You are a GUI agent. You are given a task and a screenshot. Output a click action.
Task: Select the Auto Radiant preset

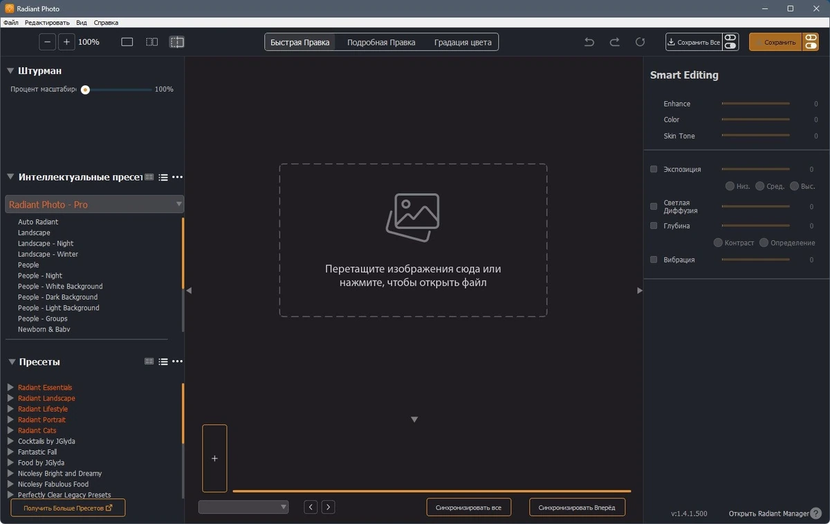coord(38,222)
